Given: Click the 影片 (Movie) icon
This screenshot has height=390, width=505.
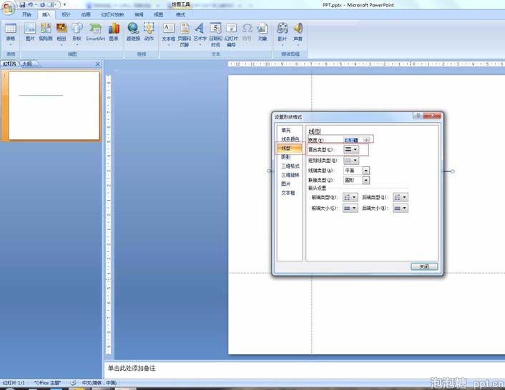Looking at the screenshot, I should [282, 31].
